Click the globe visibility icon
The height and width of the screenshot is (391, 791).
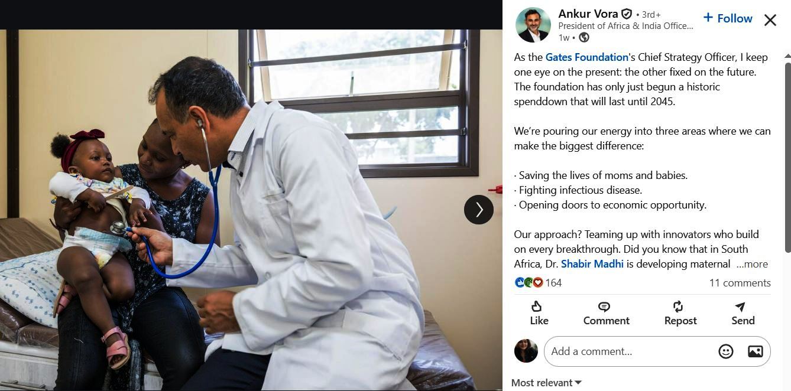point(584,37)
